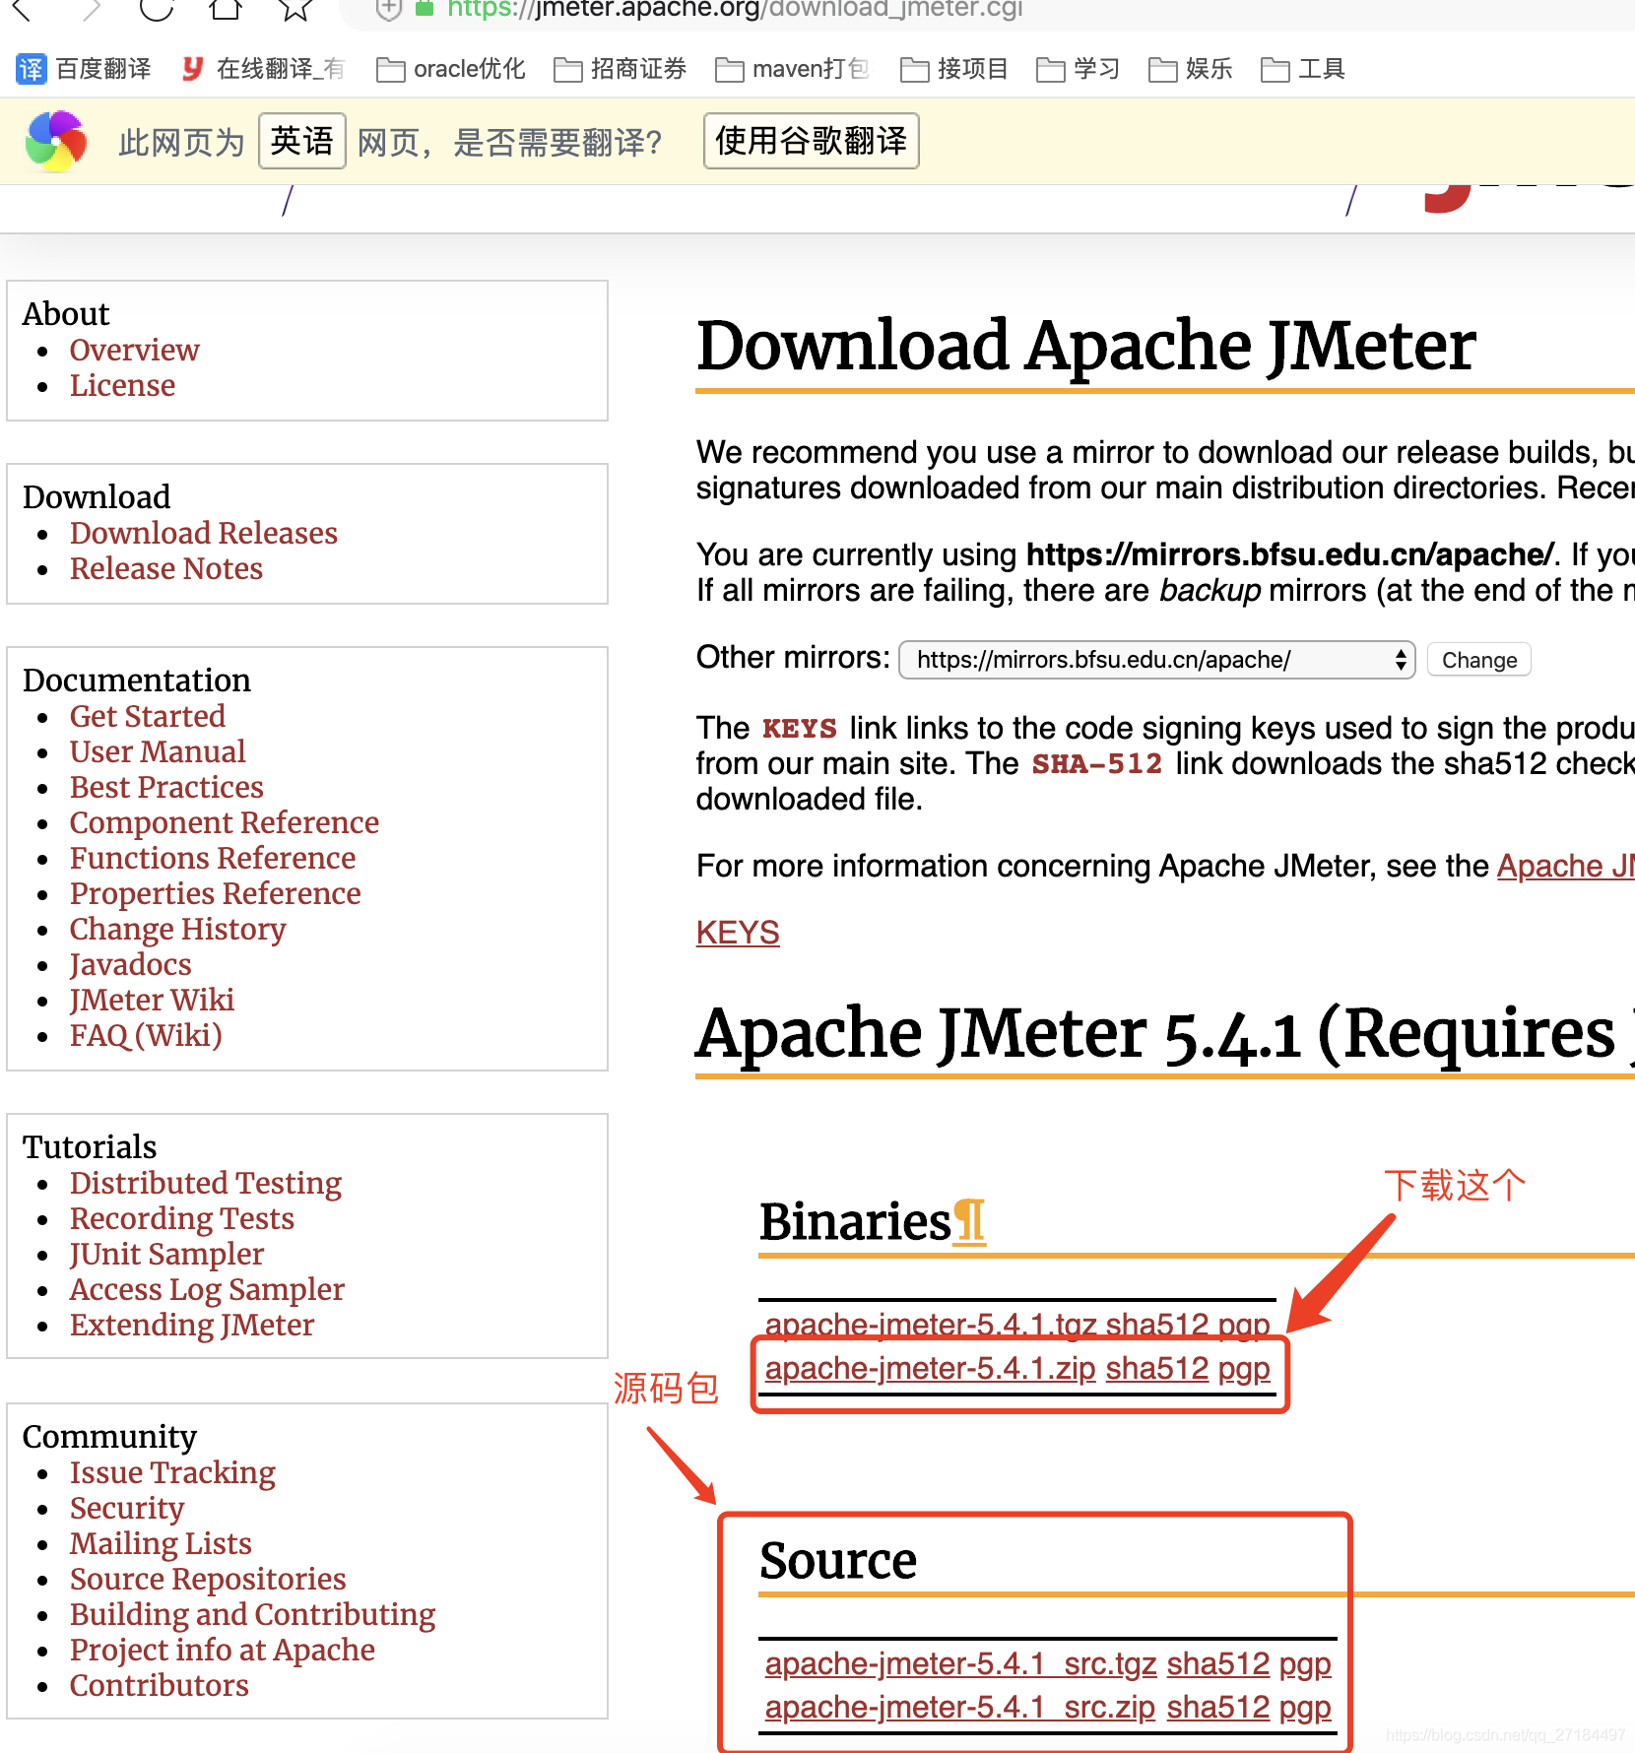The height and width of the screenshot is (1753, 1635).
Task: Click the shield icon in address bar
Action: tap(389, 9)
